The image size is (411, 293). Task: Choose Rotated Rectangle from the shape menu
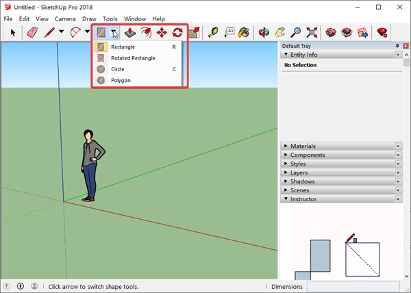[138, 58]
